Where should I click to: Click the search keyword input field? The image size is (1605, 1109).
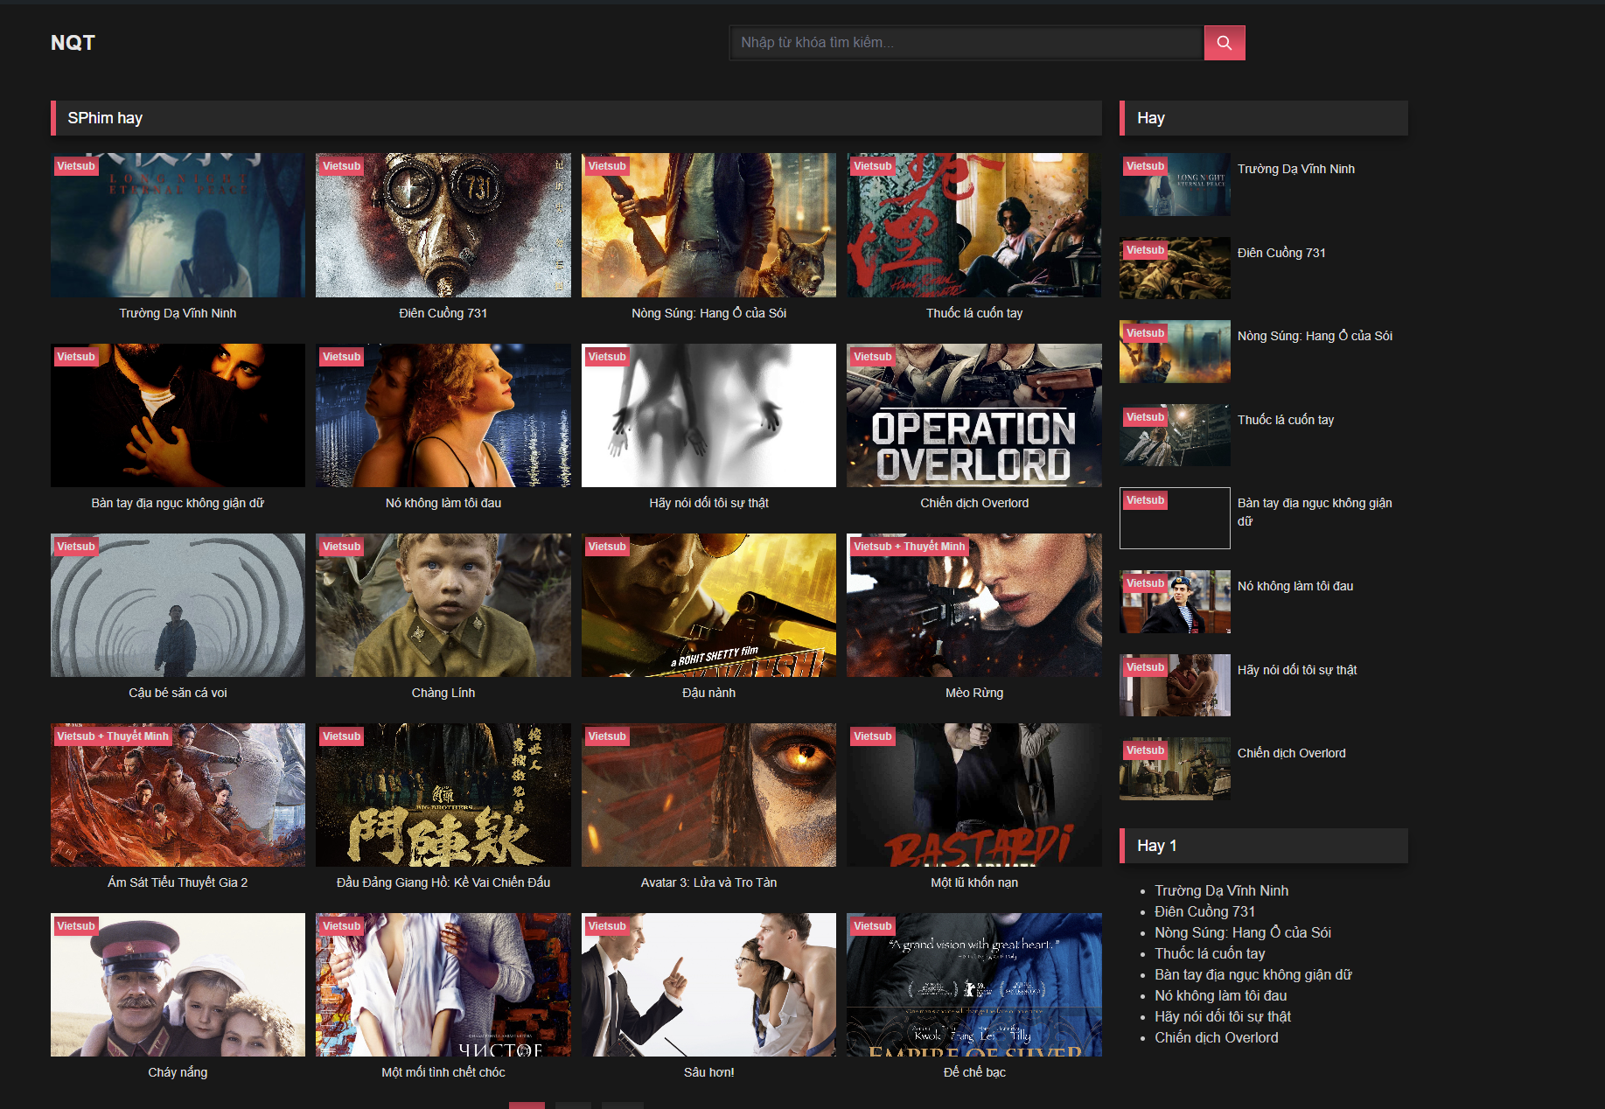(962, 42)
